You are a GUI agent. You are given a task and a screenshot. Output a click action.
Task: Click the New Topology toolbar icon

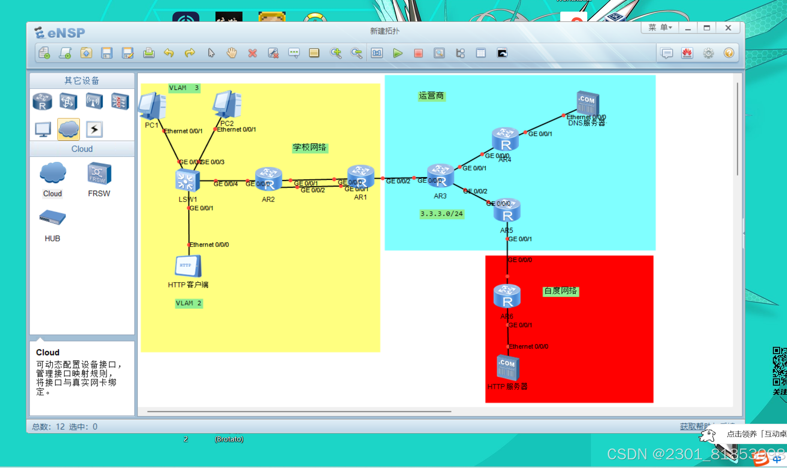(x=45, y=53)
